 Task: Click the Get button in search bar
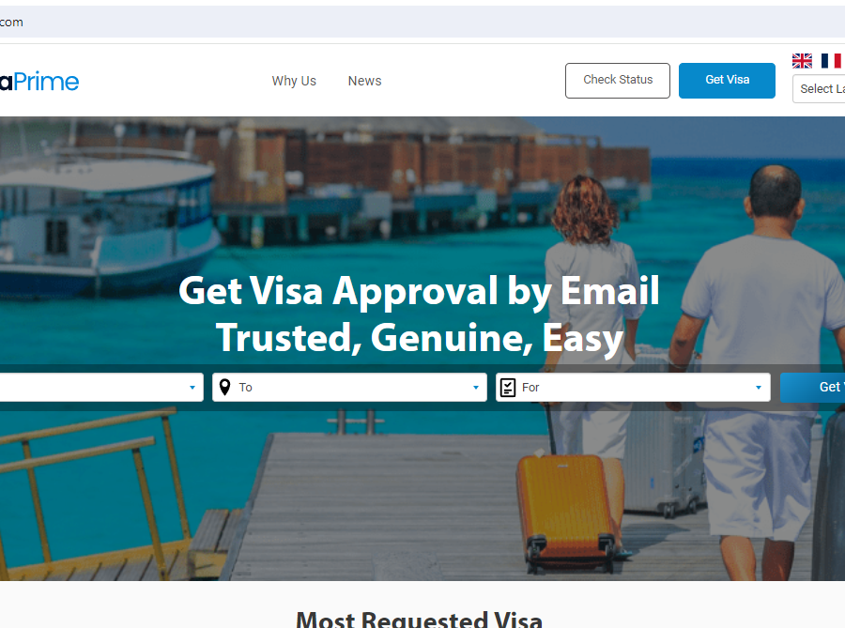pos(813,388)
